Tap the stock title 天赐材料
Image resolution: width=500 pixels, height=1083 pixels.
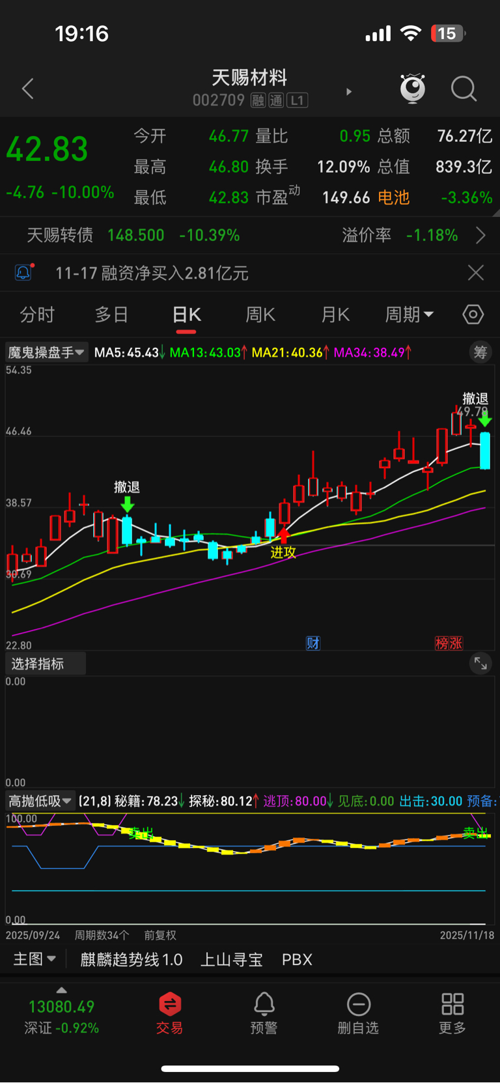pyautogui.click(x=249, y=77)
